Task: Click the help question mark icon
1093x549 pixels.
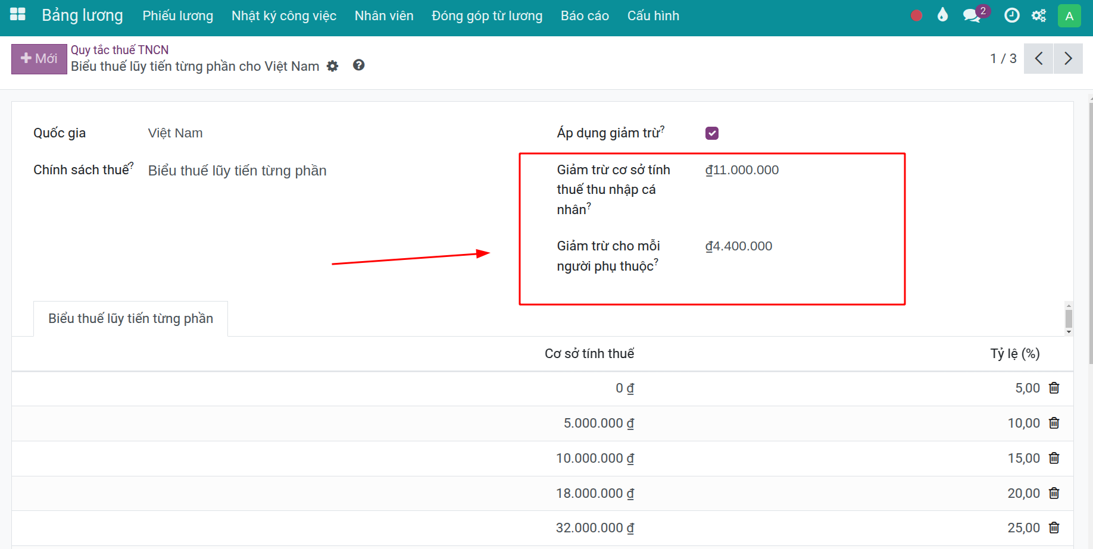Action: pos(358,65)
